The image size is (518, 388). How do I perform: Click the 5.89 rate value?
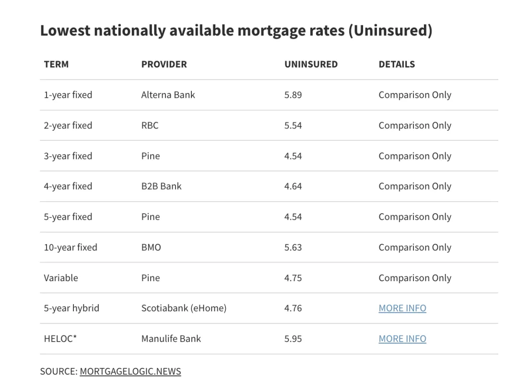pos(293,95)
